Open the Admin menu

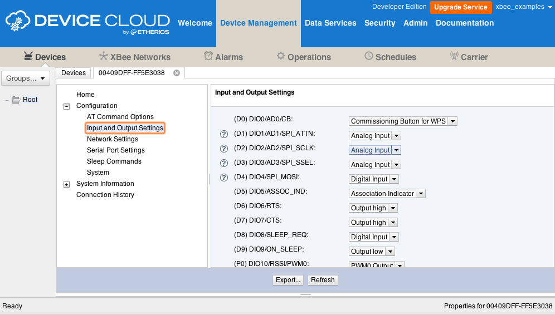tap(416, 23)
